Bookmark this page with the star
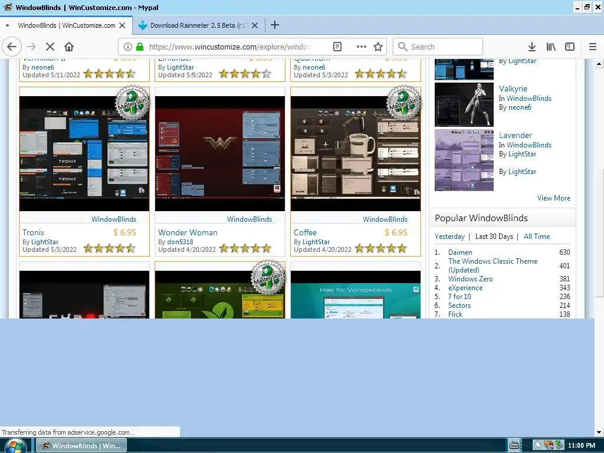The width and height of the screenshot is (604, 453). pyautogui.click(x=378, y=47)
